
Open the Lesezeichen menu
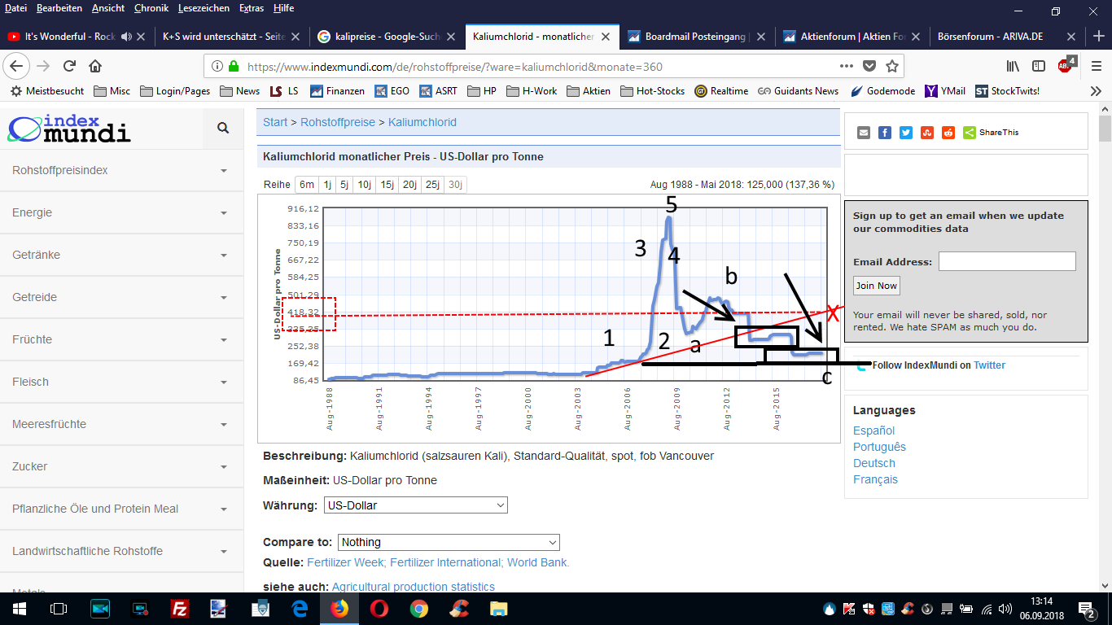(x=204, y=8)
